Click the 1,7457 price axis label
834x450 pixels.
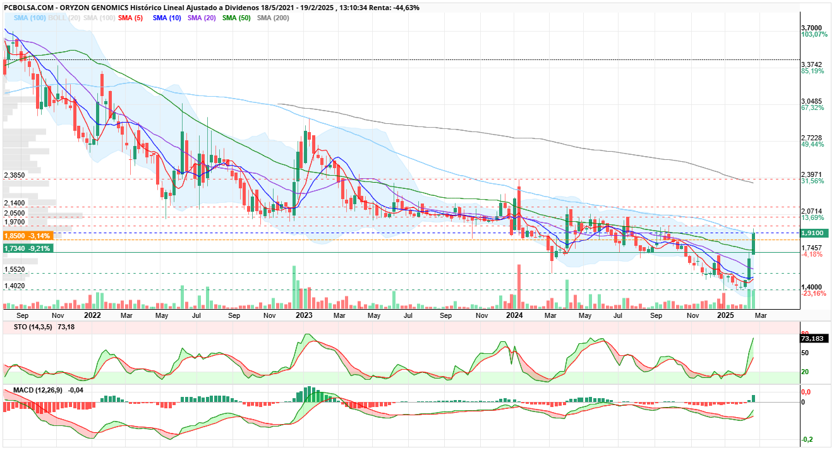[812, 248]
